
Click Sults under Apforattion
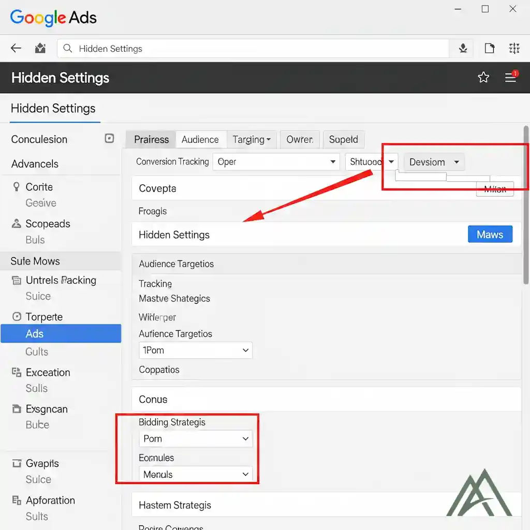pos(37,516)
